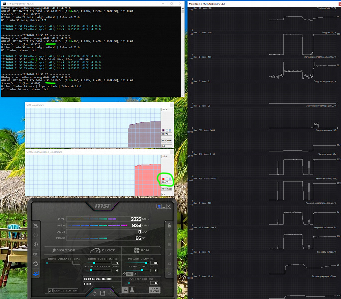This screenshot has width=341, height=299.
Task: Click the Power Limit value field
Action: [154, 263]
